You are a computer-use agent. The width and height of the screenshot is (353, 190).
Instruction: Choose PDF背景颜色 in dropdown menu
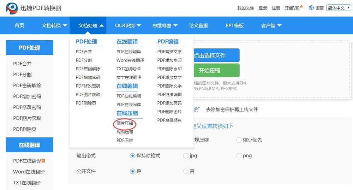169,120
